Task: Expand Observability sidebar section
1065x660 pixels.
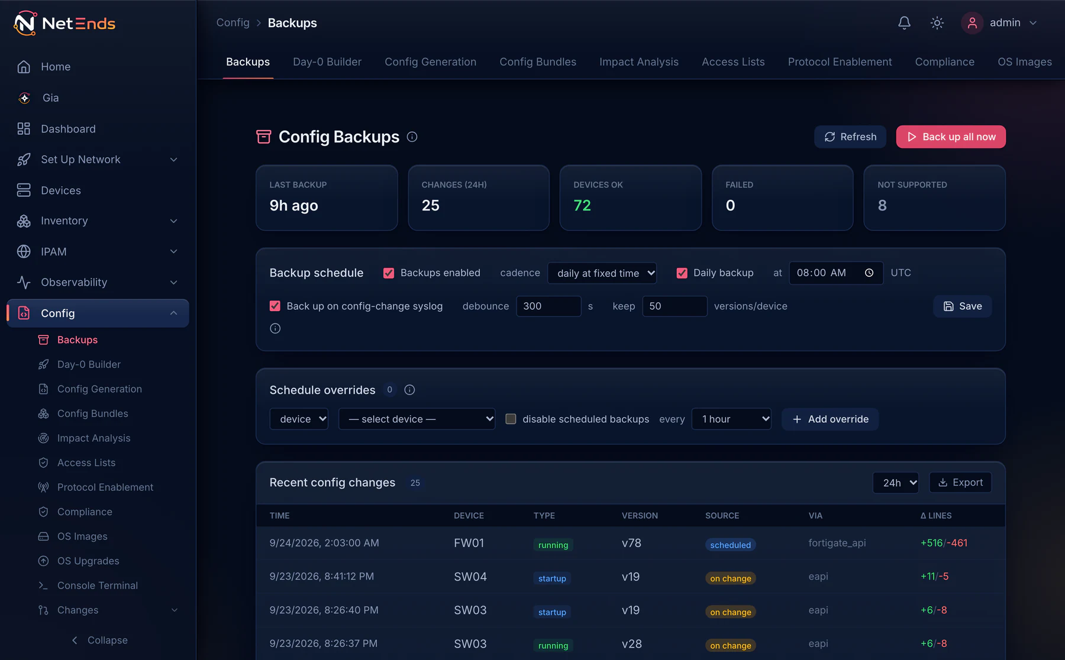Action: pyautogui.click(x=174, y=283)
